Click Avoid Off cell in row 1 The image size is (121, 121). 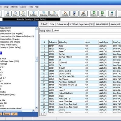(x=92, y=46)
